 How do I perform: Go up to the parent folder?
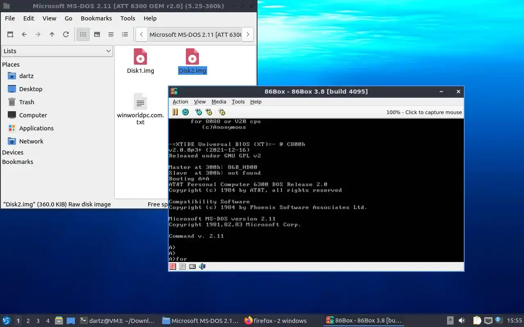click(52, 35)
